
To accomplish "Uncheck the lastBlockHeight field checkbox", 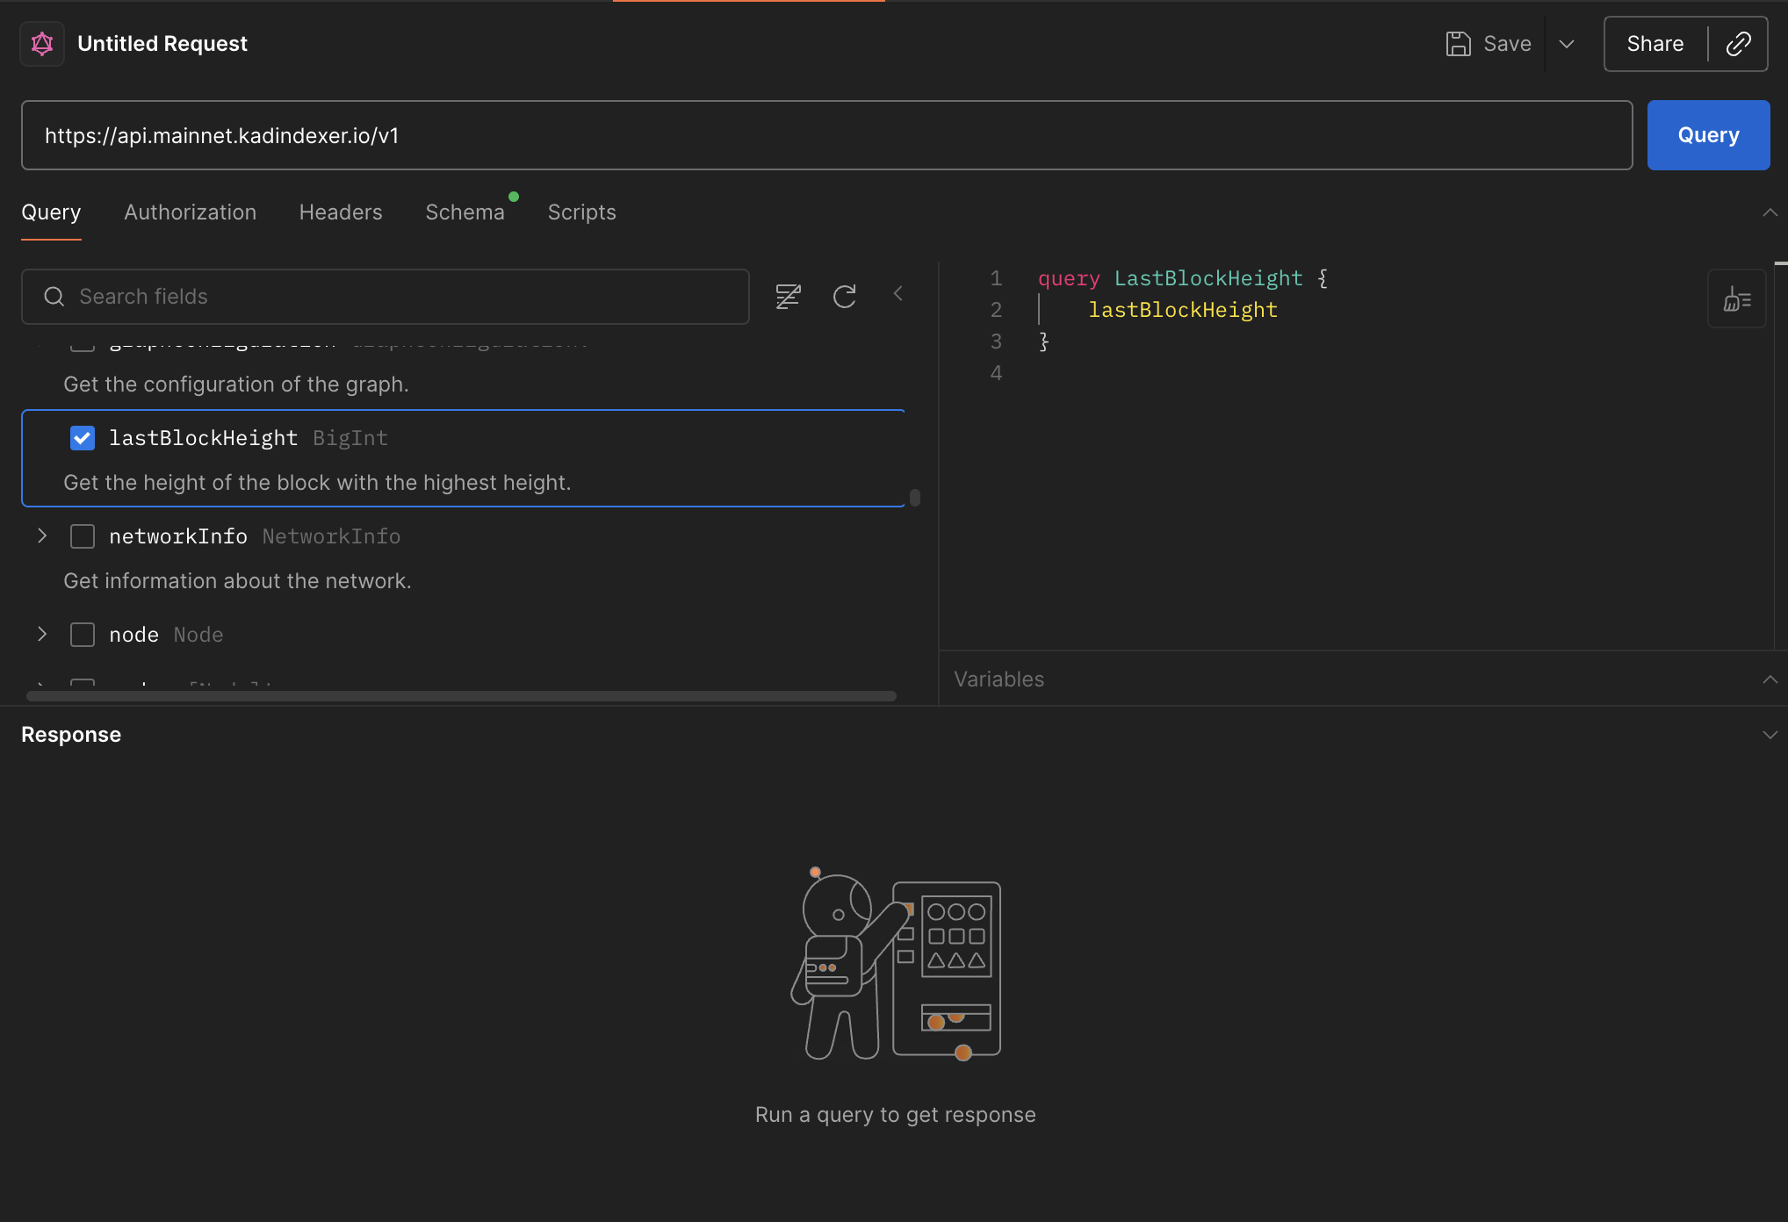I will point(83,438).
